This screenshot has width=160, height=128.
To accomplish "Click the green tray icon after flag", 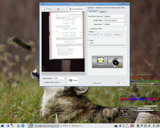I will tap(138, 126).
